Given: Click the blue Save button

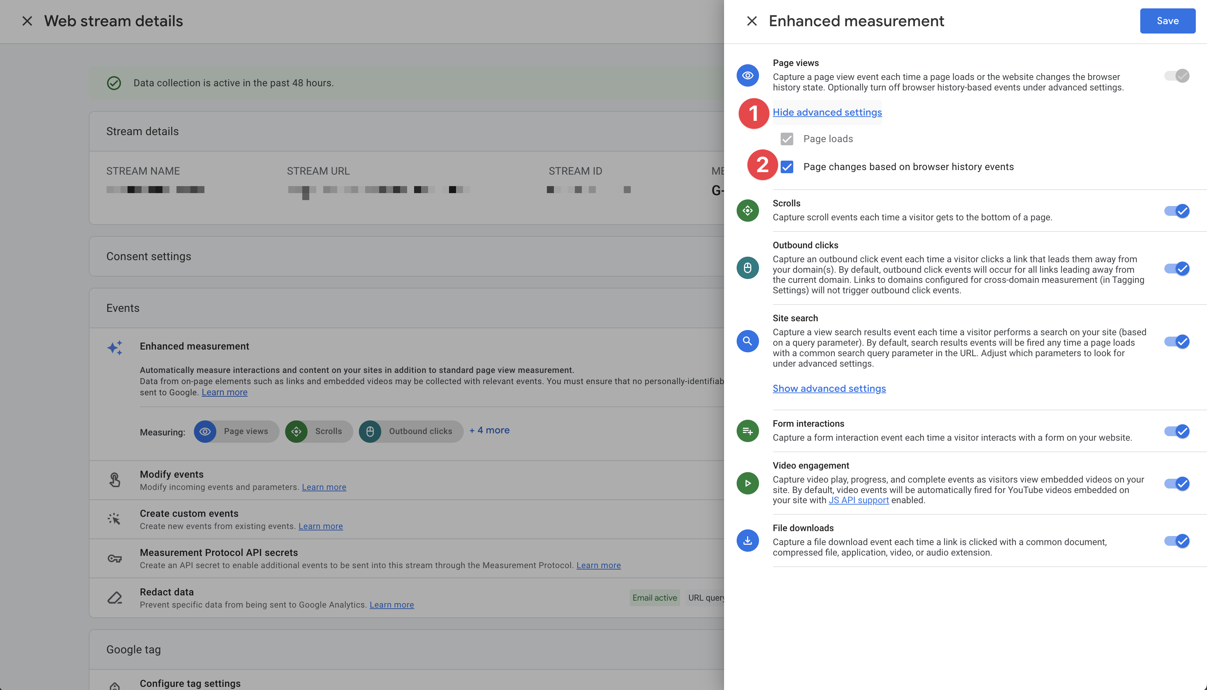Looking at the screenshot, I should [1167, 21].
